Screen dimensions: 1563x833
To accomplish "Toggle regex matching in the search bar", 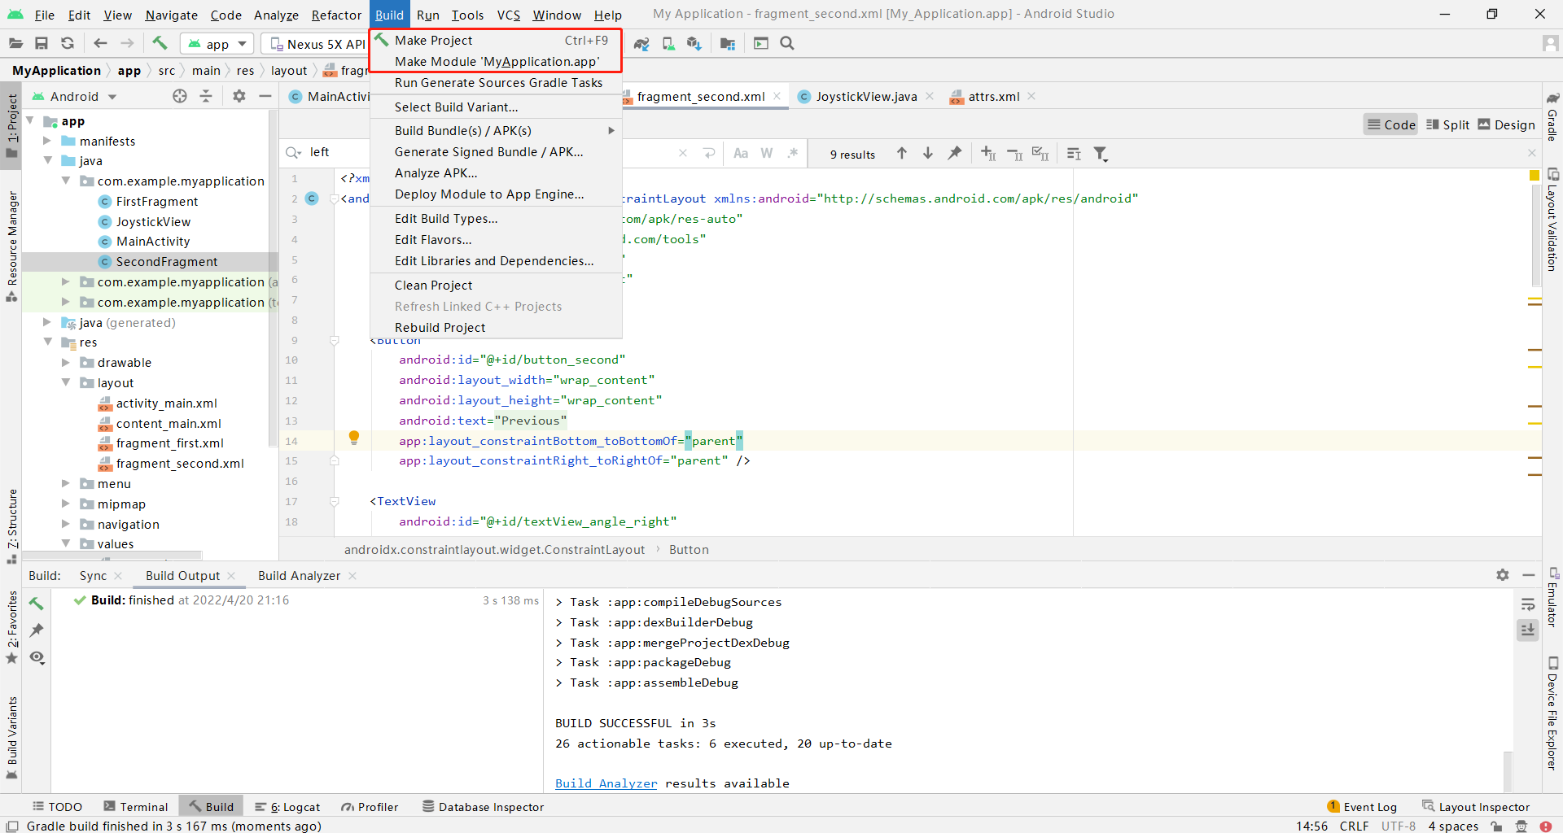I will [x=794, y=153].
